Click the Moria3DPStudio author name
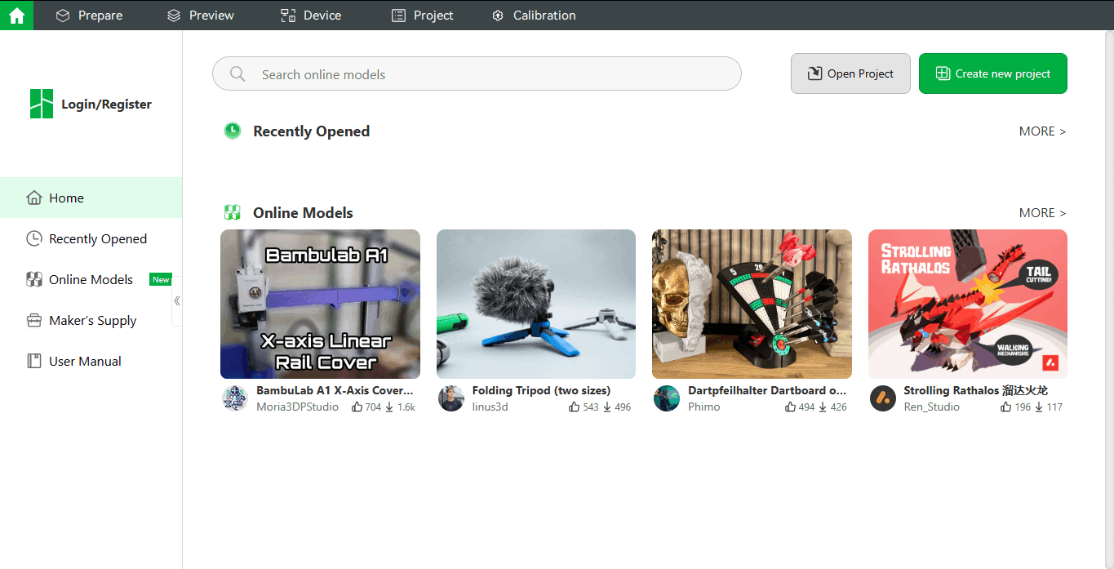This screenshot has height=569, width=1114. [297, 407]
